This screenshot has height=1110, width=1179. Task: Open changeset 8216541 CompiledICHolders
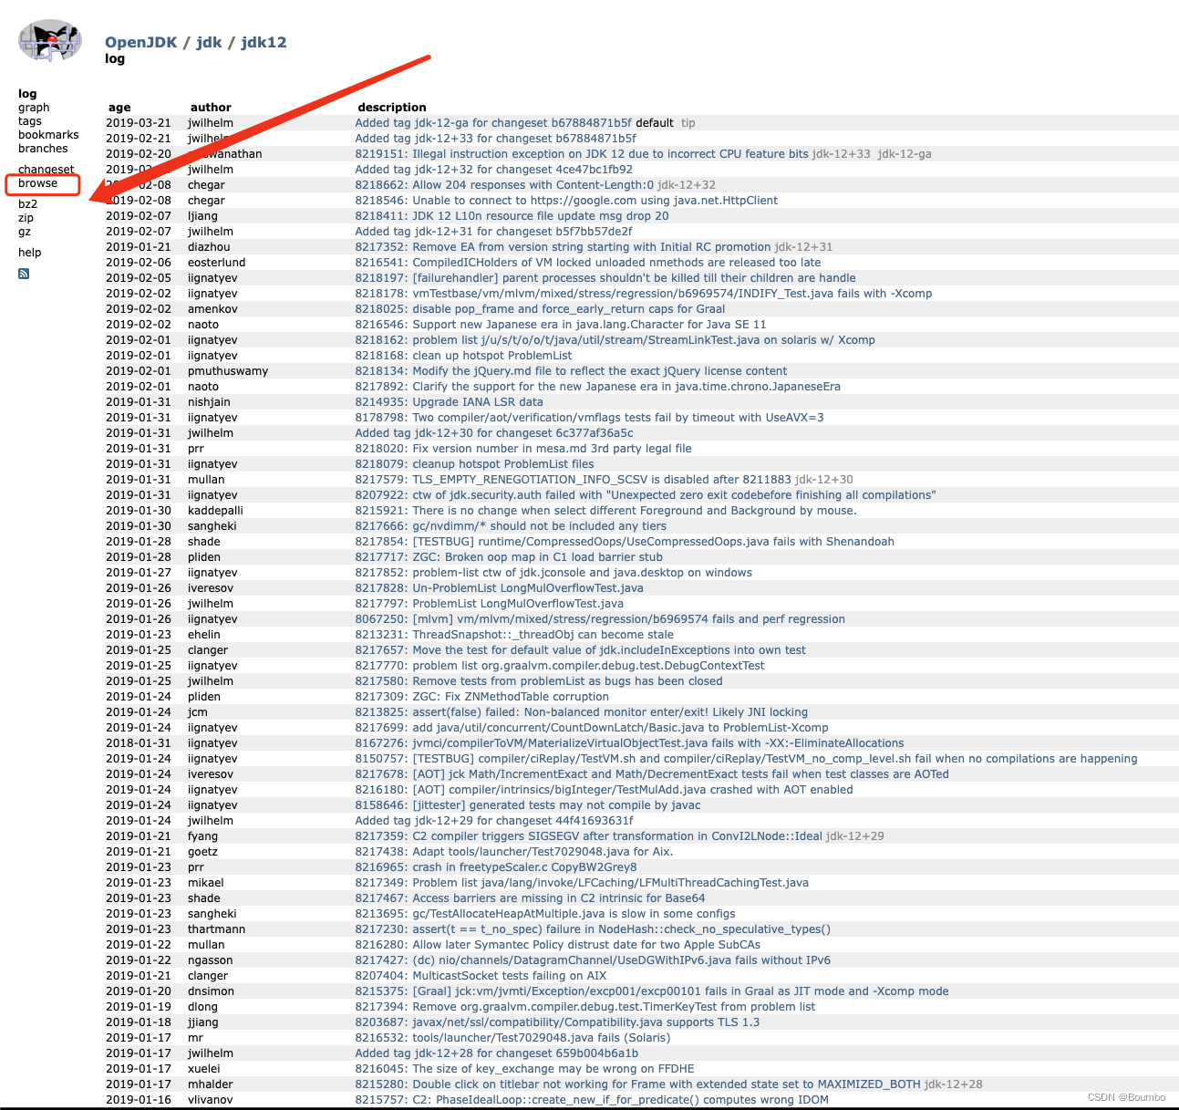click(x=587, y=263)
